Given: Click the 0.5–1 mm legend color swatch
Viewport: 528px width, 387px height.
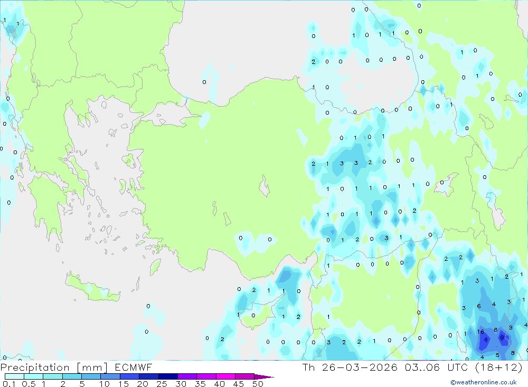Looking at the screenshot, I should click(x=33, y=376).
